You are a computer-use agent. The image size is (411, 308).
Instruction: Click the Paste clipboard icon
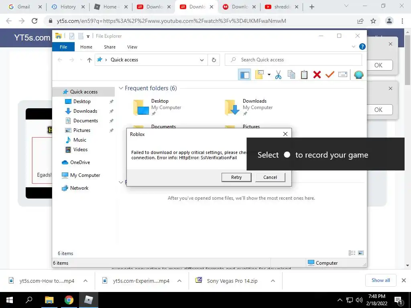point(304,75)
